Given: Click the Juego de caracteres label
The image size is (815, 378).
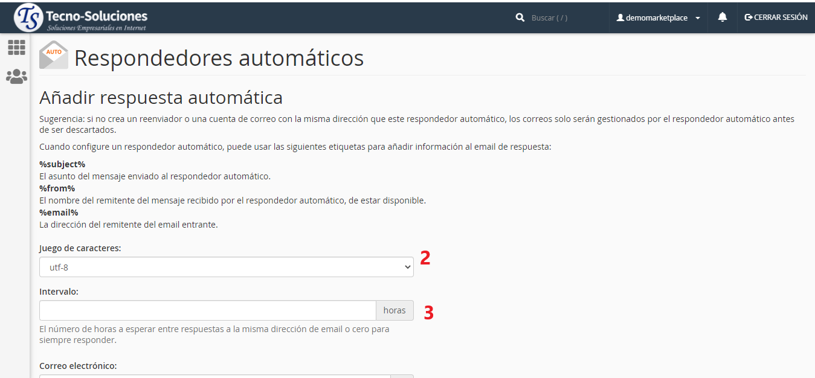Looking at the screenshot, I should tap(80, 248).
